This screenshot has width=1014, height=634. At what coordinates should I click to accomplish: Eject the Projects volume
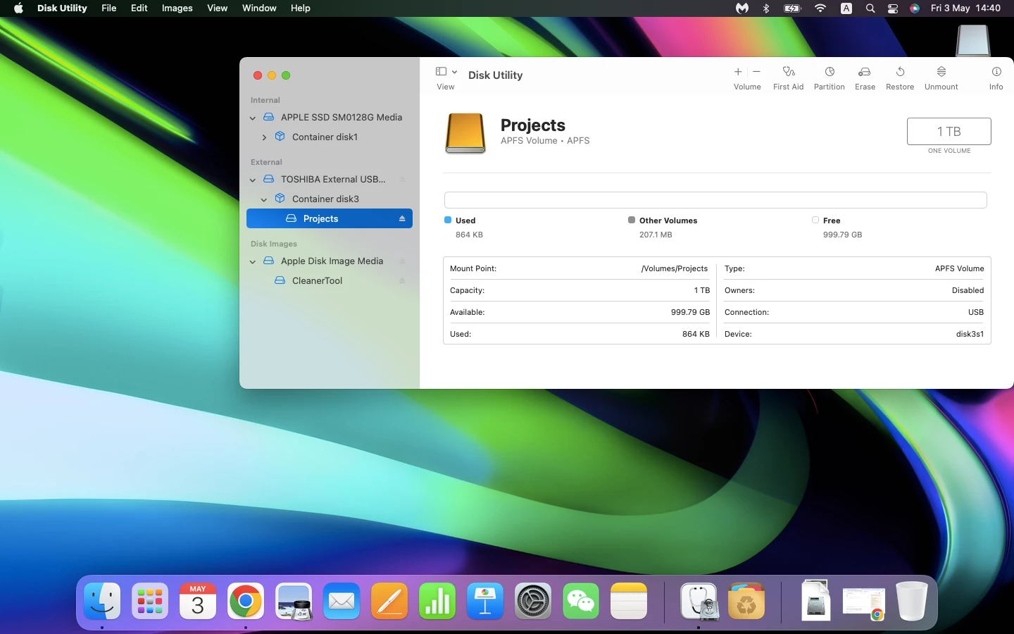[x=402, y=219]
